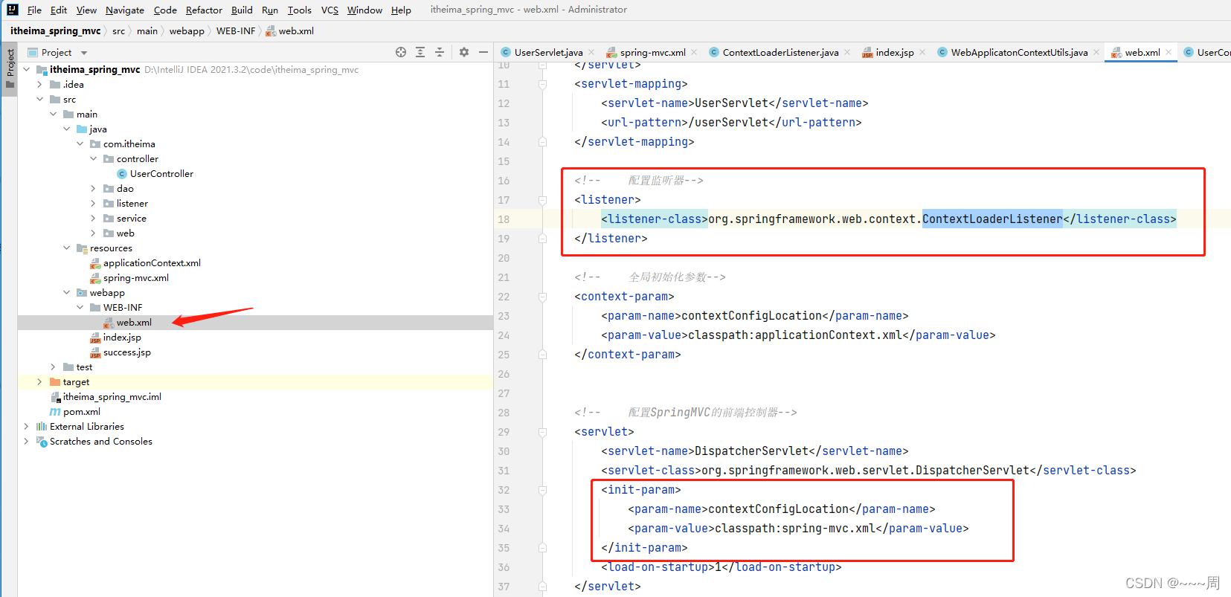Screen dimensions: 1231x597
Task: Select UserController class in tree
Action: 161,173
